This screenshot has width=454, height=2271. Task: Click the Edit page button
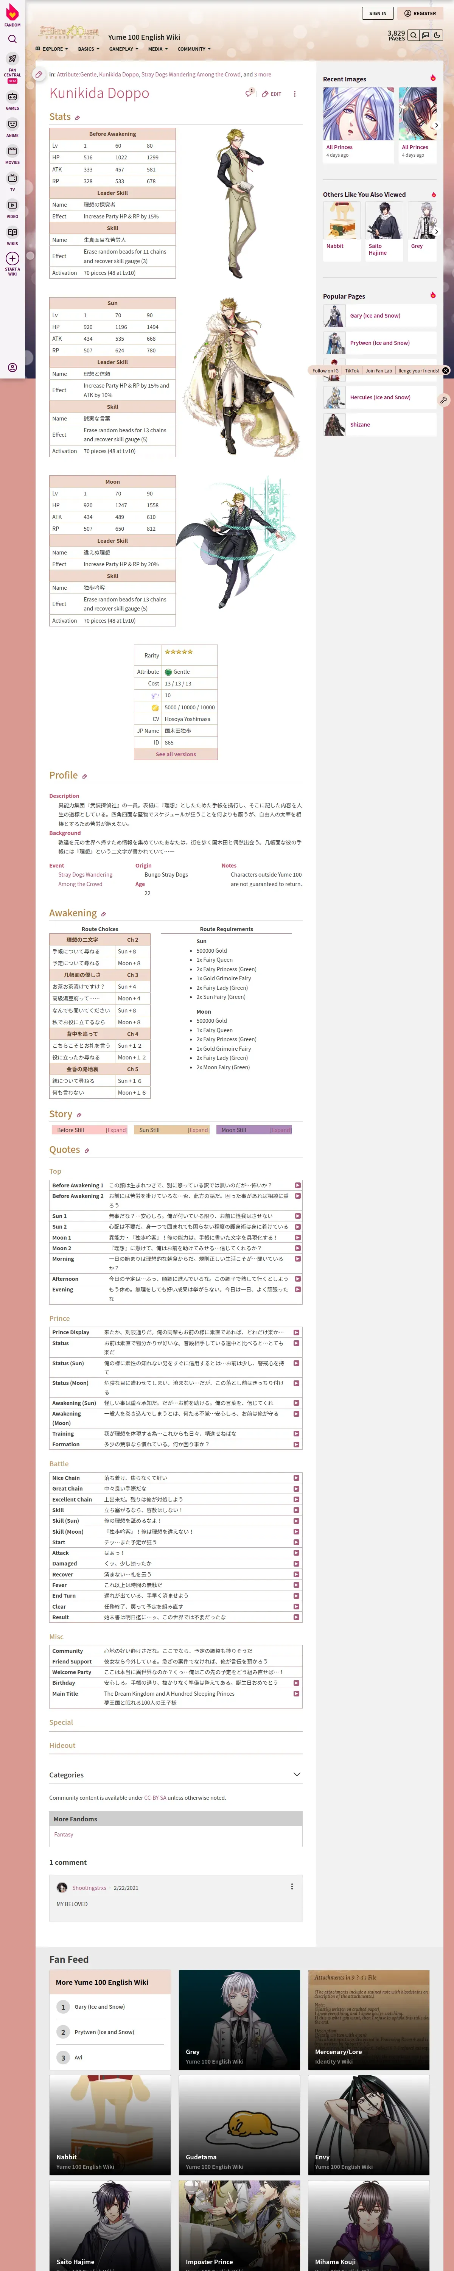pyautogui.click(x=272, y=93)
